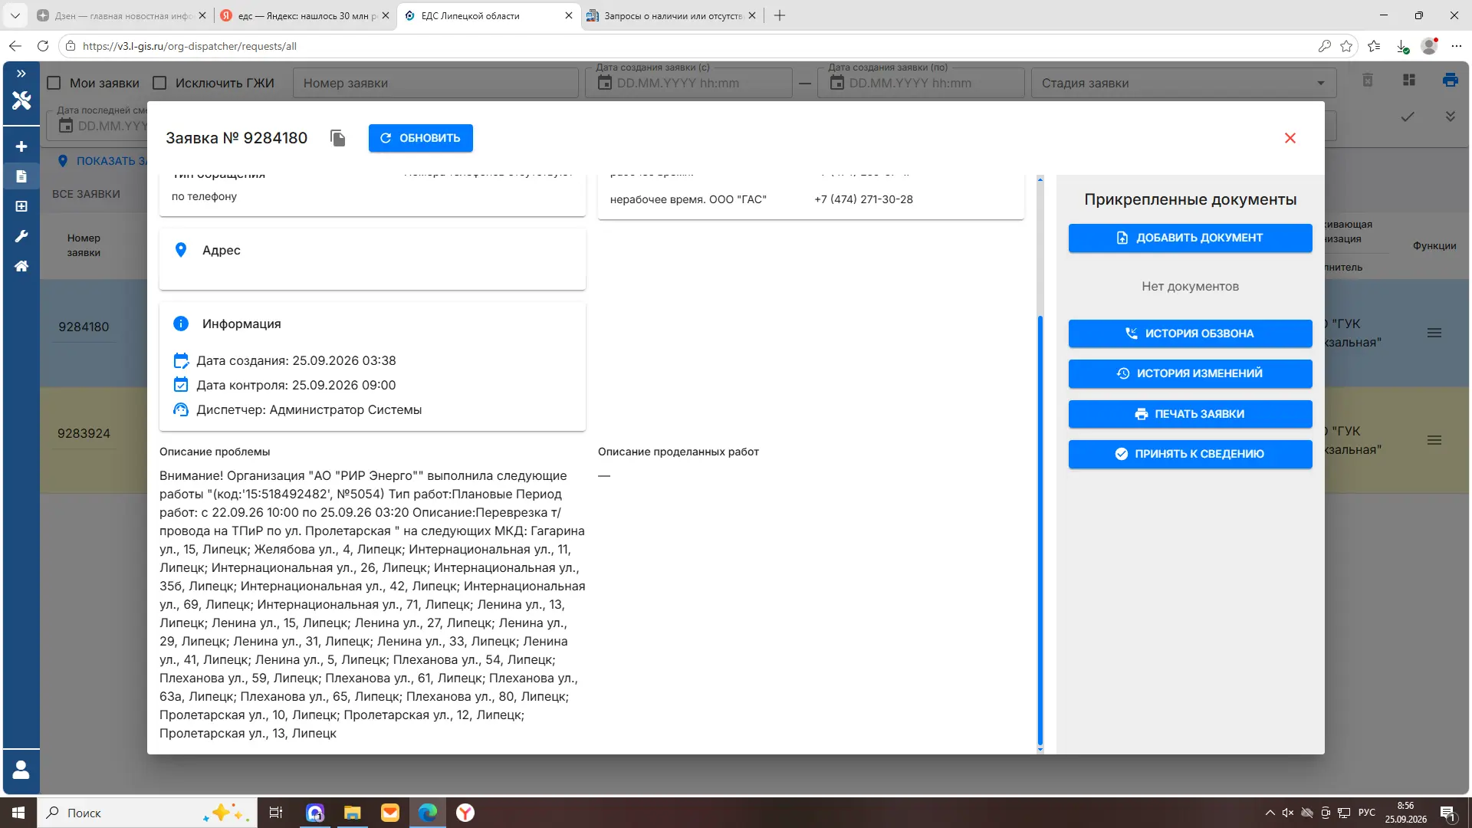Click the Windows taskbar search box
The image size is (1472, 828).
tap(146, 813)
